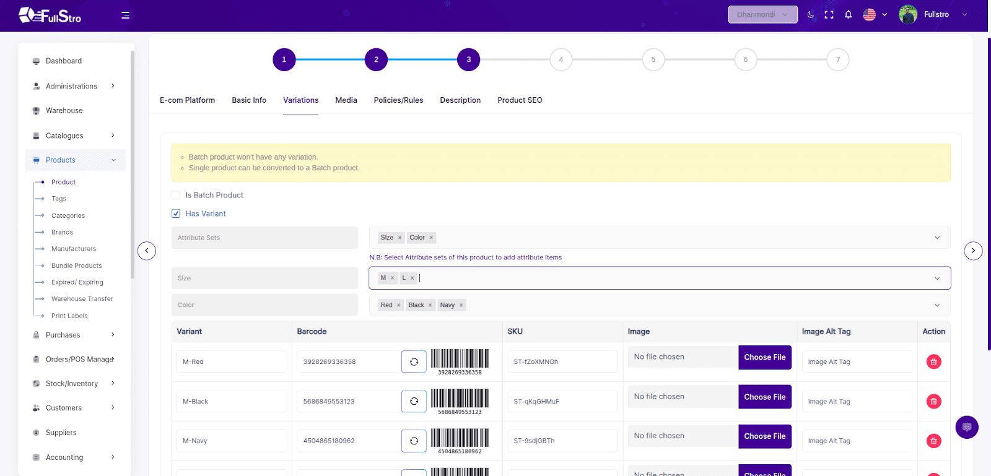The width and height of the screenshot is (991, 476).
Task: Collapse Products sidebar menu
Action: click(76, 160)
